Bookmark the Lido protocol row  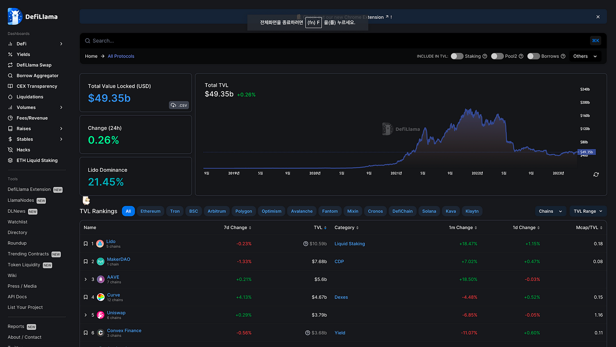pyautogui.click(x=86, y=244)
